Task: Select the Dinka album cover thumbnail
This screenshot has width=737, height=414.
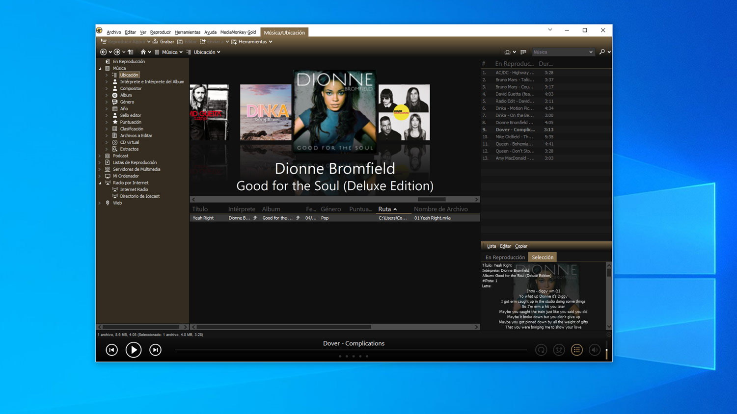Action: 266,112
